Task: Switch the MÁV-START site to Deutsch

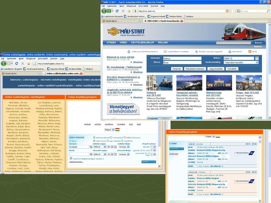Action: (x=258, y=47)
